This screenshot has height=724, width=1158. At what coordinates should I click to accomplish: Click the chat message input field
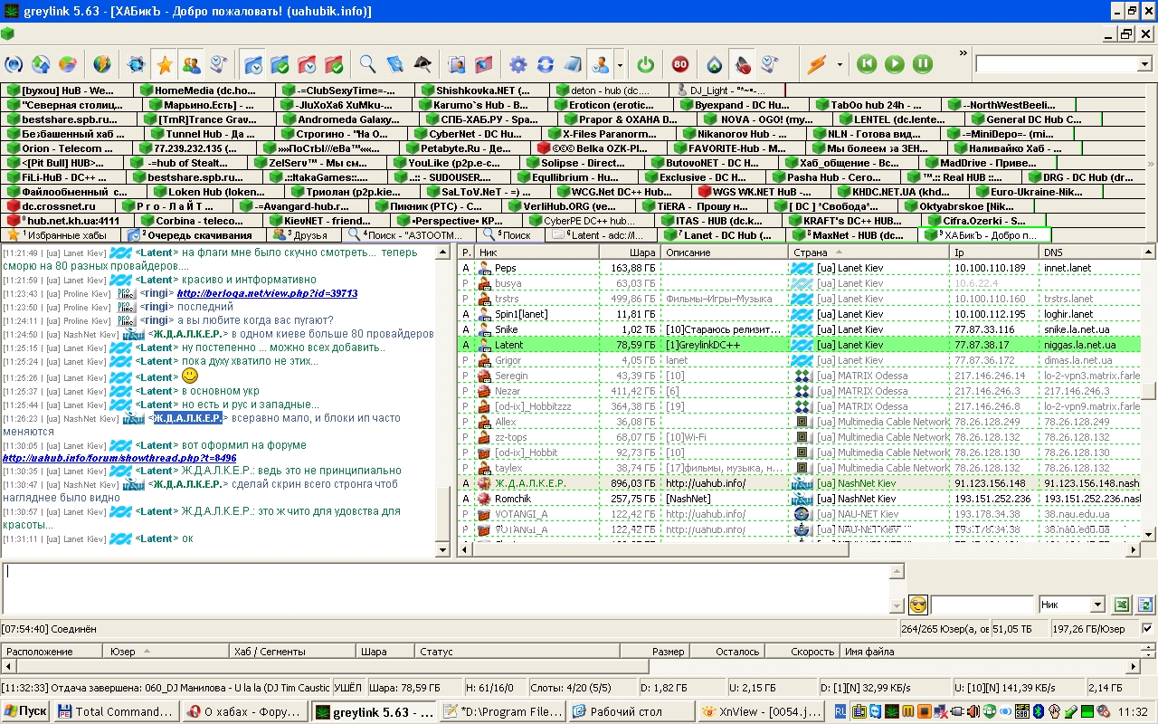pyautogui.click(x=443, y=586)
